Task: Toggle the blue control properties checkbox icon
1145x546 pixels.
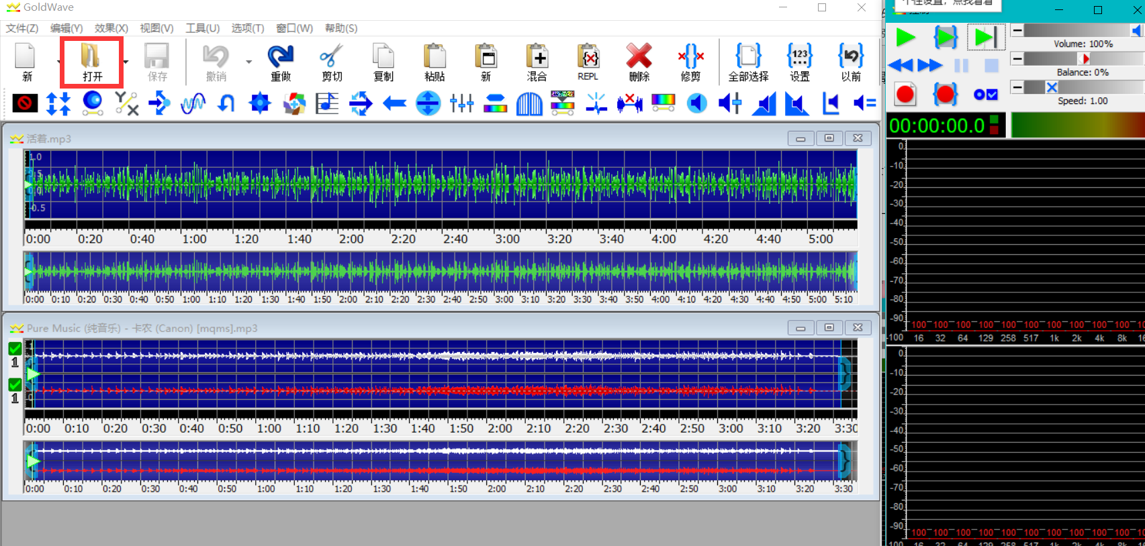Action: [985, 95]
